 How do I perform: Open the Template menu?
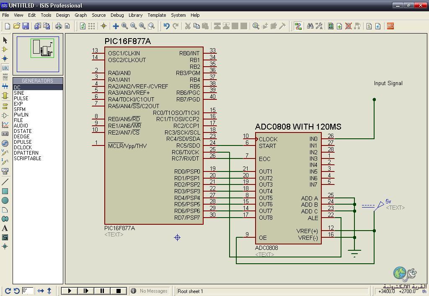[157, 15]
